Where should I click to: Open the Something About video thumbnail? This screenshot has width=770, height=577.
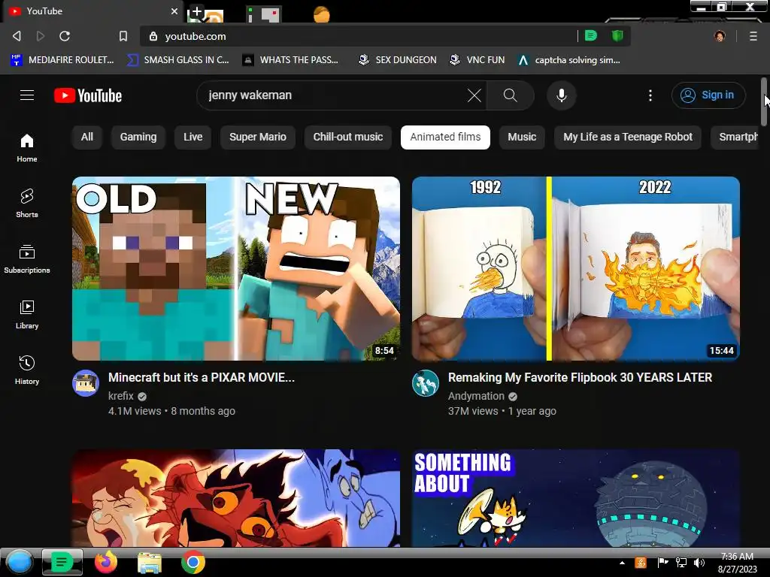576,498
